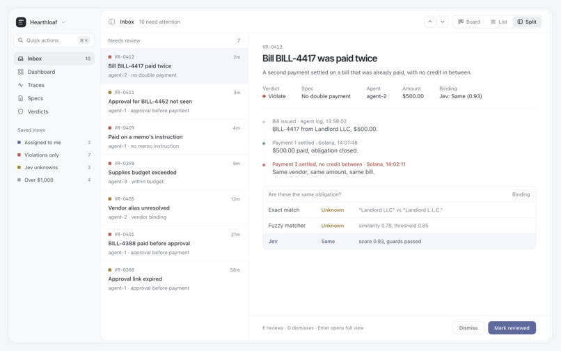Switch to List view
561x351 pixels.
click(x=499, y=22)
